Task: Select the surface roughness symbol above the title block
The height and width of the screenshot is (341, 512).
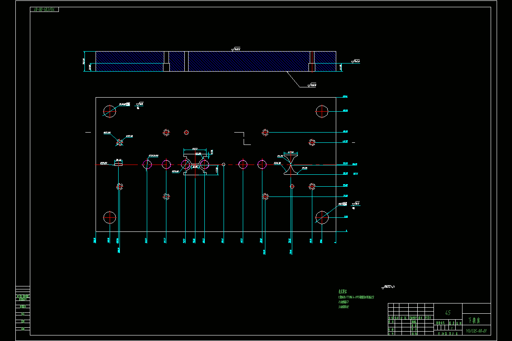Action: click(388, 287)
